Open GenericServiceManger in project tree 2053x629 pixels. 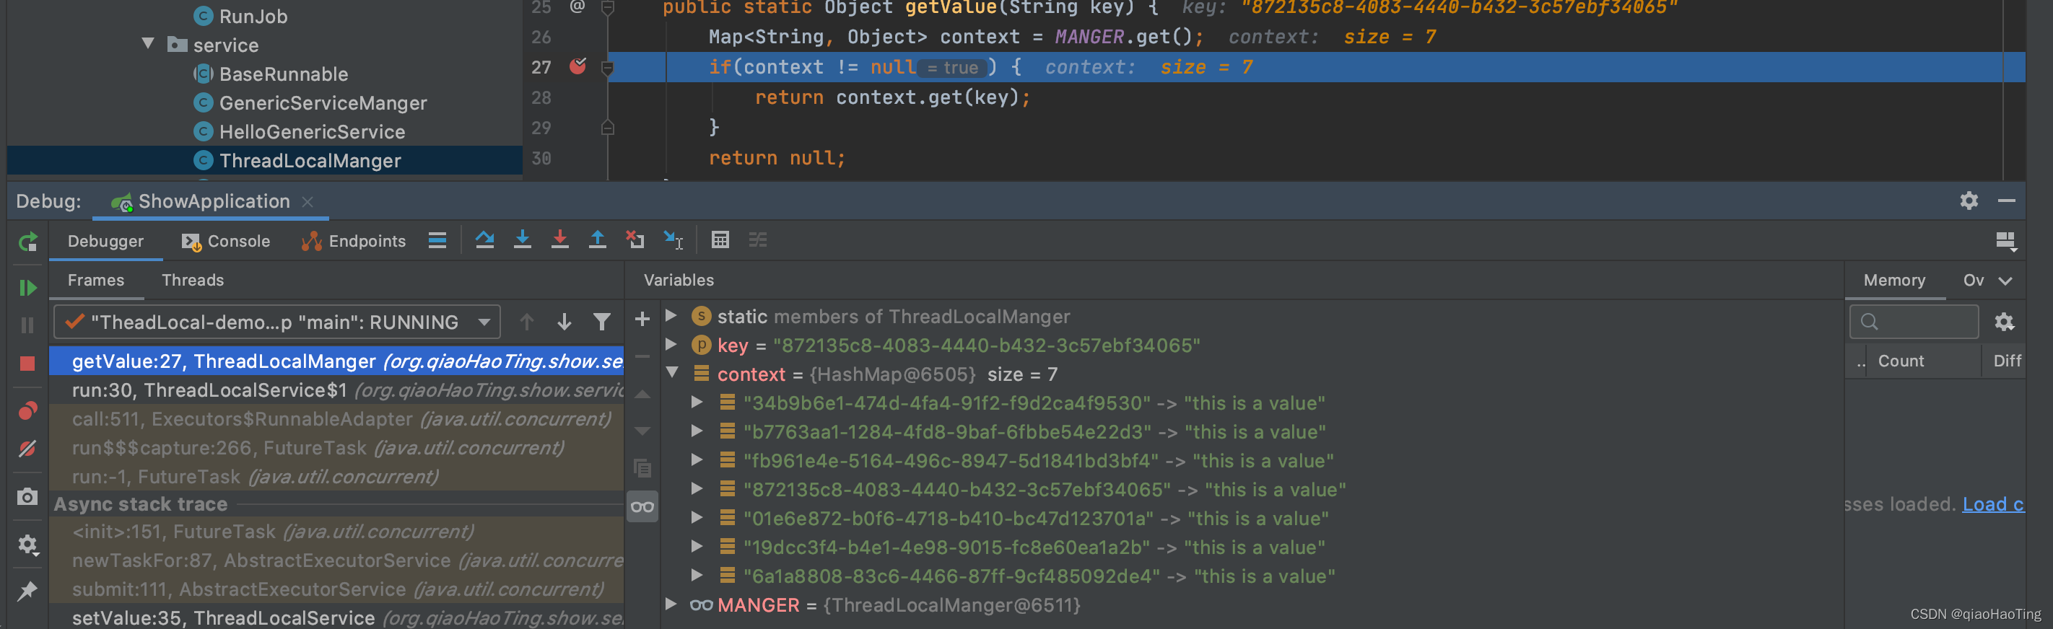coord(311,102)
